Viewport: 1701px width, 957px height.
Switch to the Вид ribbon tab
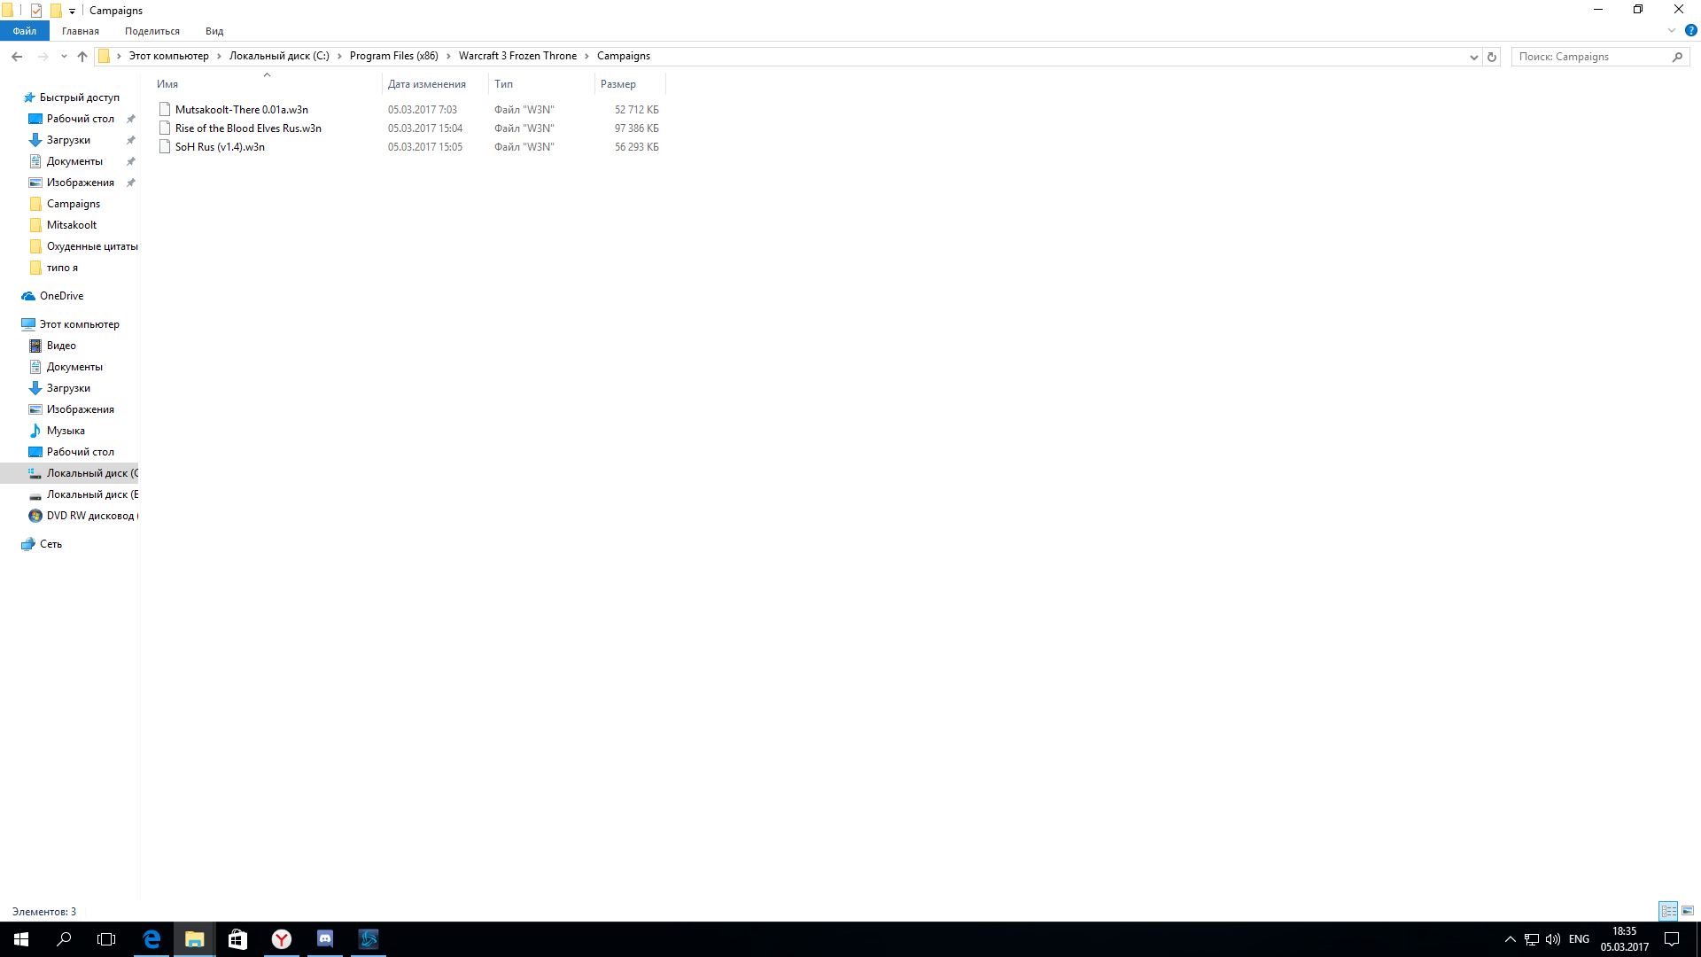pyautogui.click(x=214, y=31)
